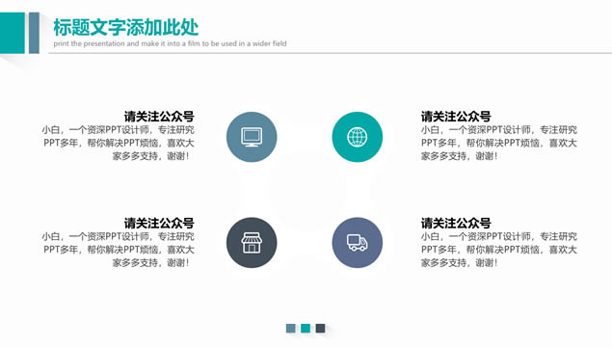Click the paragraph text beside truck icon
612x348 pixels.
[499, 250]
